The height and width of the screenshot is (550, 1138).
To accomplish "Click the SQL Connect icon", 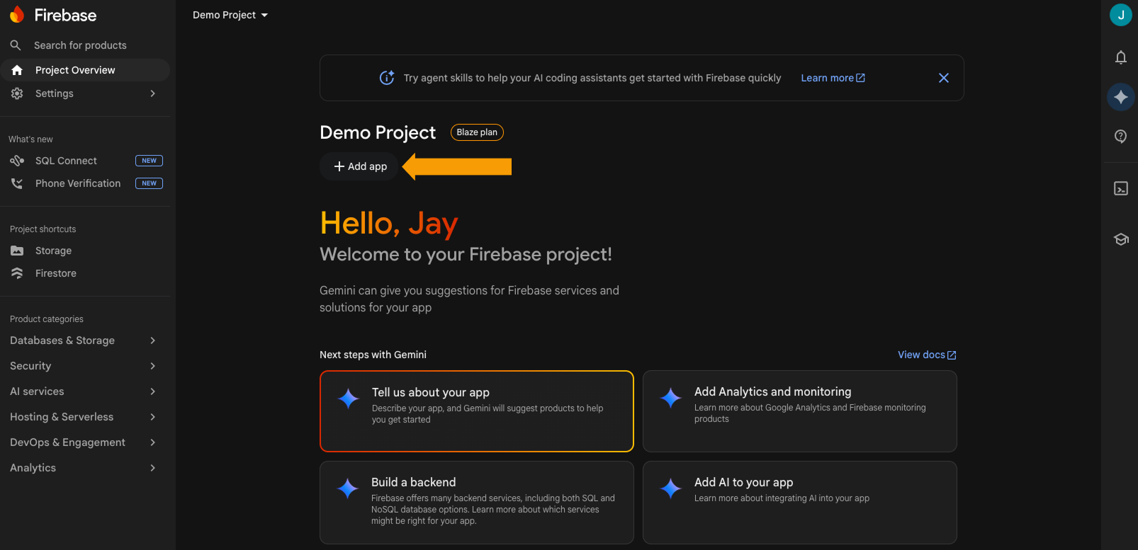I will tap(17, 161).
